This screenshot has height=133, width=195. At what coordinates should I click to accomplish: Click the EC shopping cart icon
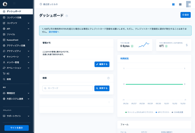click(x=4, y=74)
